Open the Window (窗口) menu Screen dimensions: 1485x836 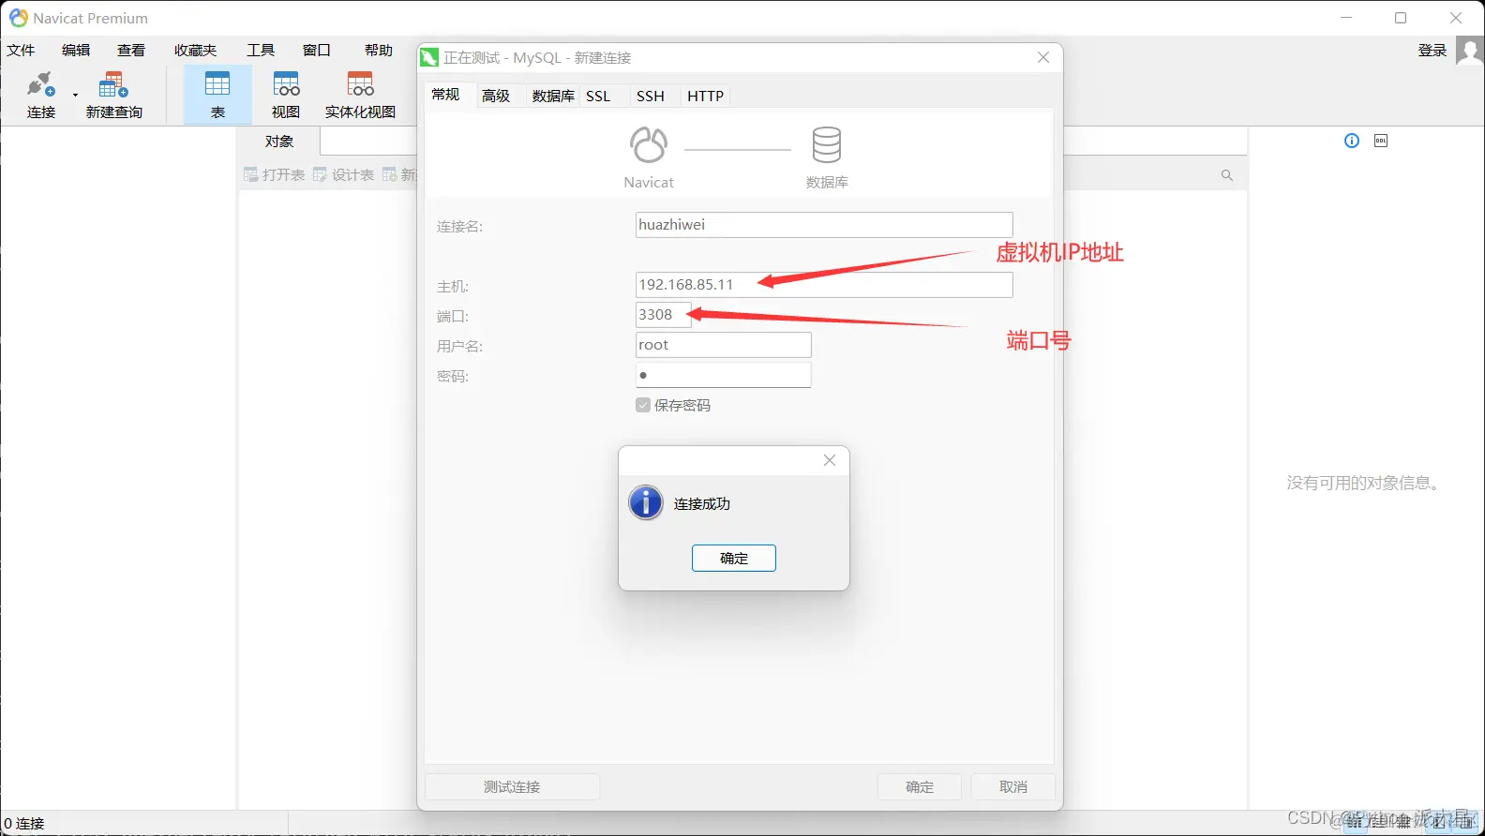click(x=317, y=51)
